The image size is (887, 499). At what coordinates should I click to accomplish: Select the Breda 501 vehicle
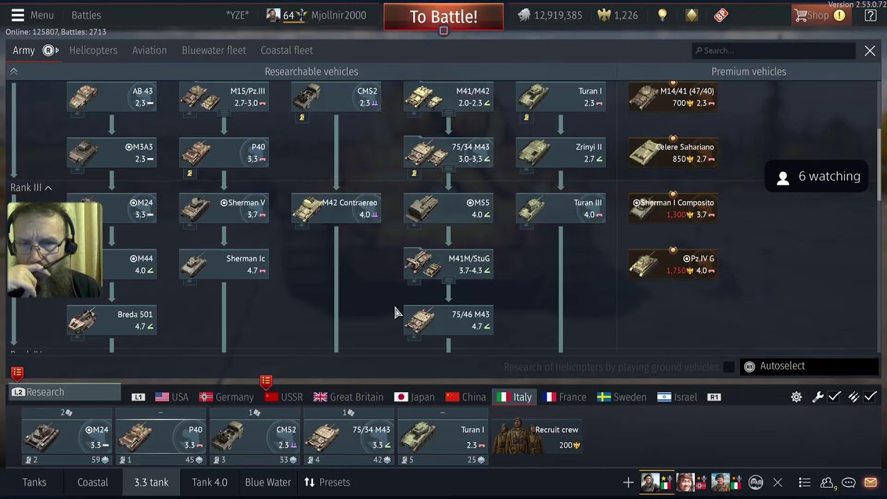(x=112, y=321)
